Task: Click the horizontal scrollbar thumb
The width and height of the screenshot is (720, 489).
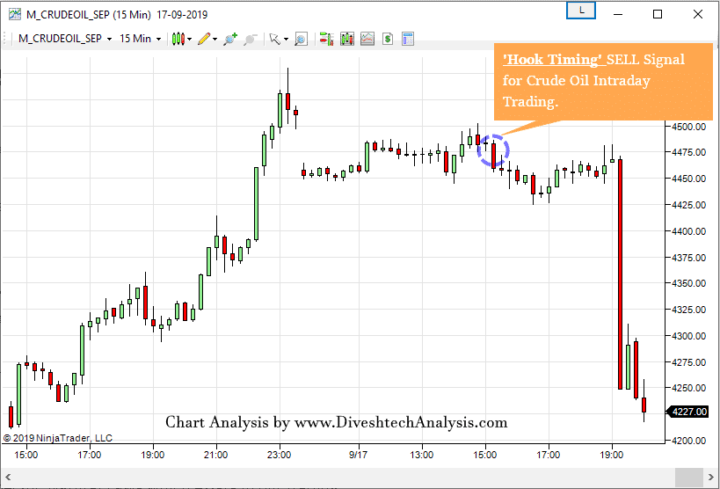Action: point(689,476)
